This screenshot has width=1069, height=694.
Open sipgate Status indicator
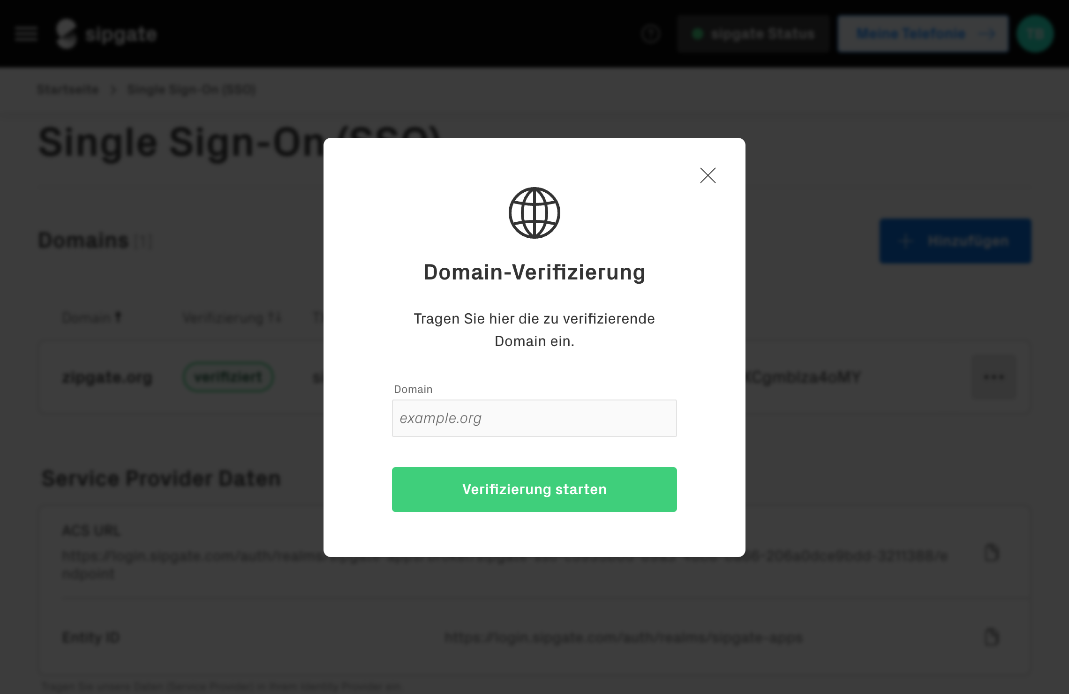tap(753, 34)
